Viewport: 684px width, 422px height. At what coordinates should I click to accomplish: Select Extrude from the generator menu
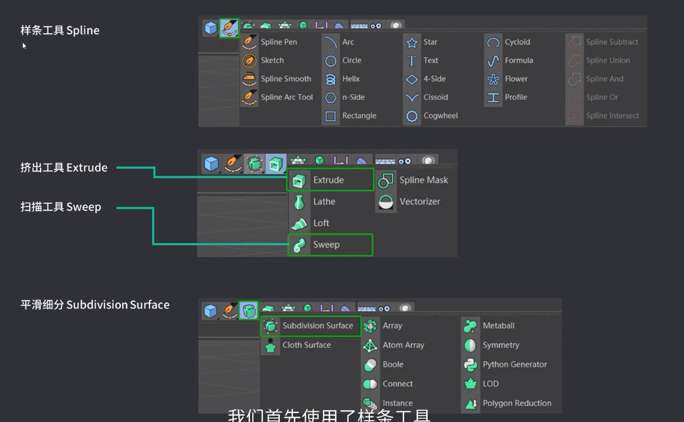(330, 180)
